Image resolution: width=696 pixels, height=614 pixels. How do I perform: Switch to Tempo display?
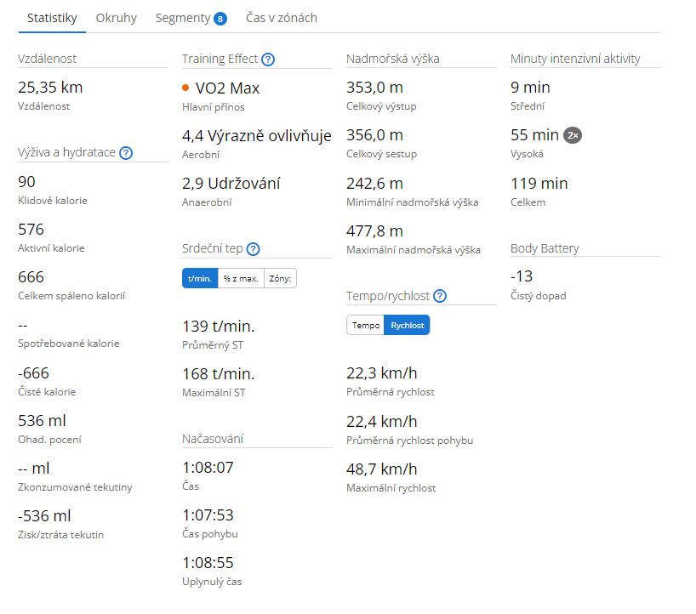[x=366, y=325]
